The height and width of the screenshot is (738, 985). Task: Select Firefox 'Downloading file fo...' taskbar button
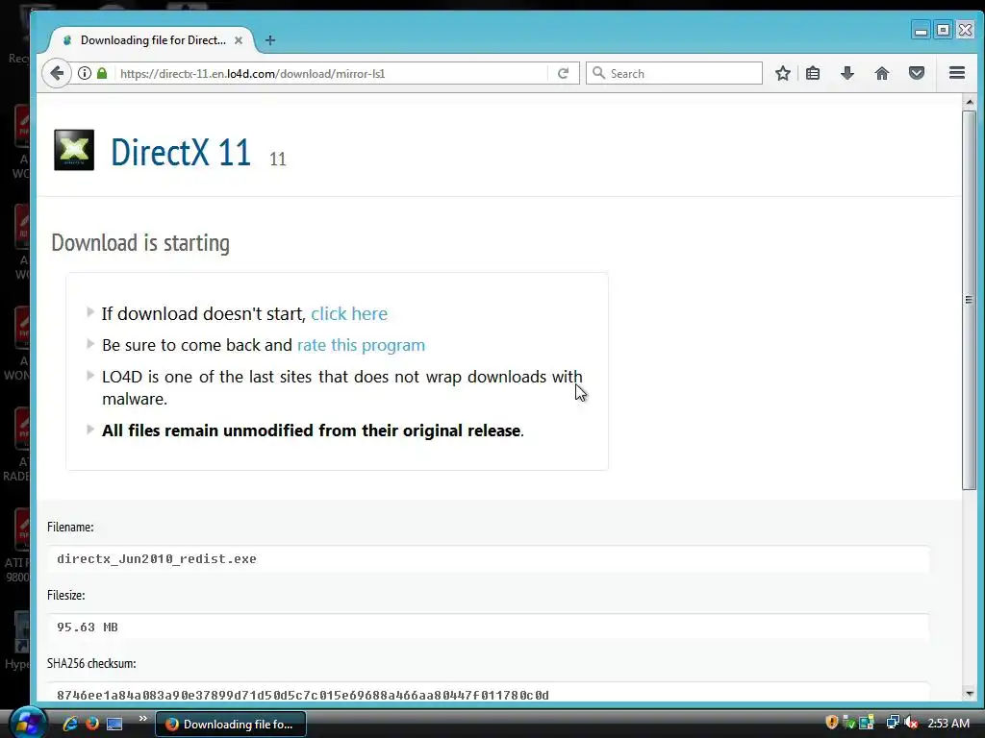[x=231, y=725]
